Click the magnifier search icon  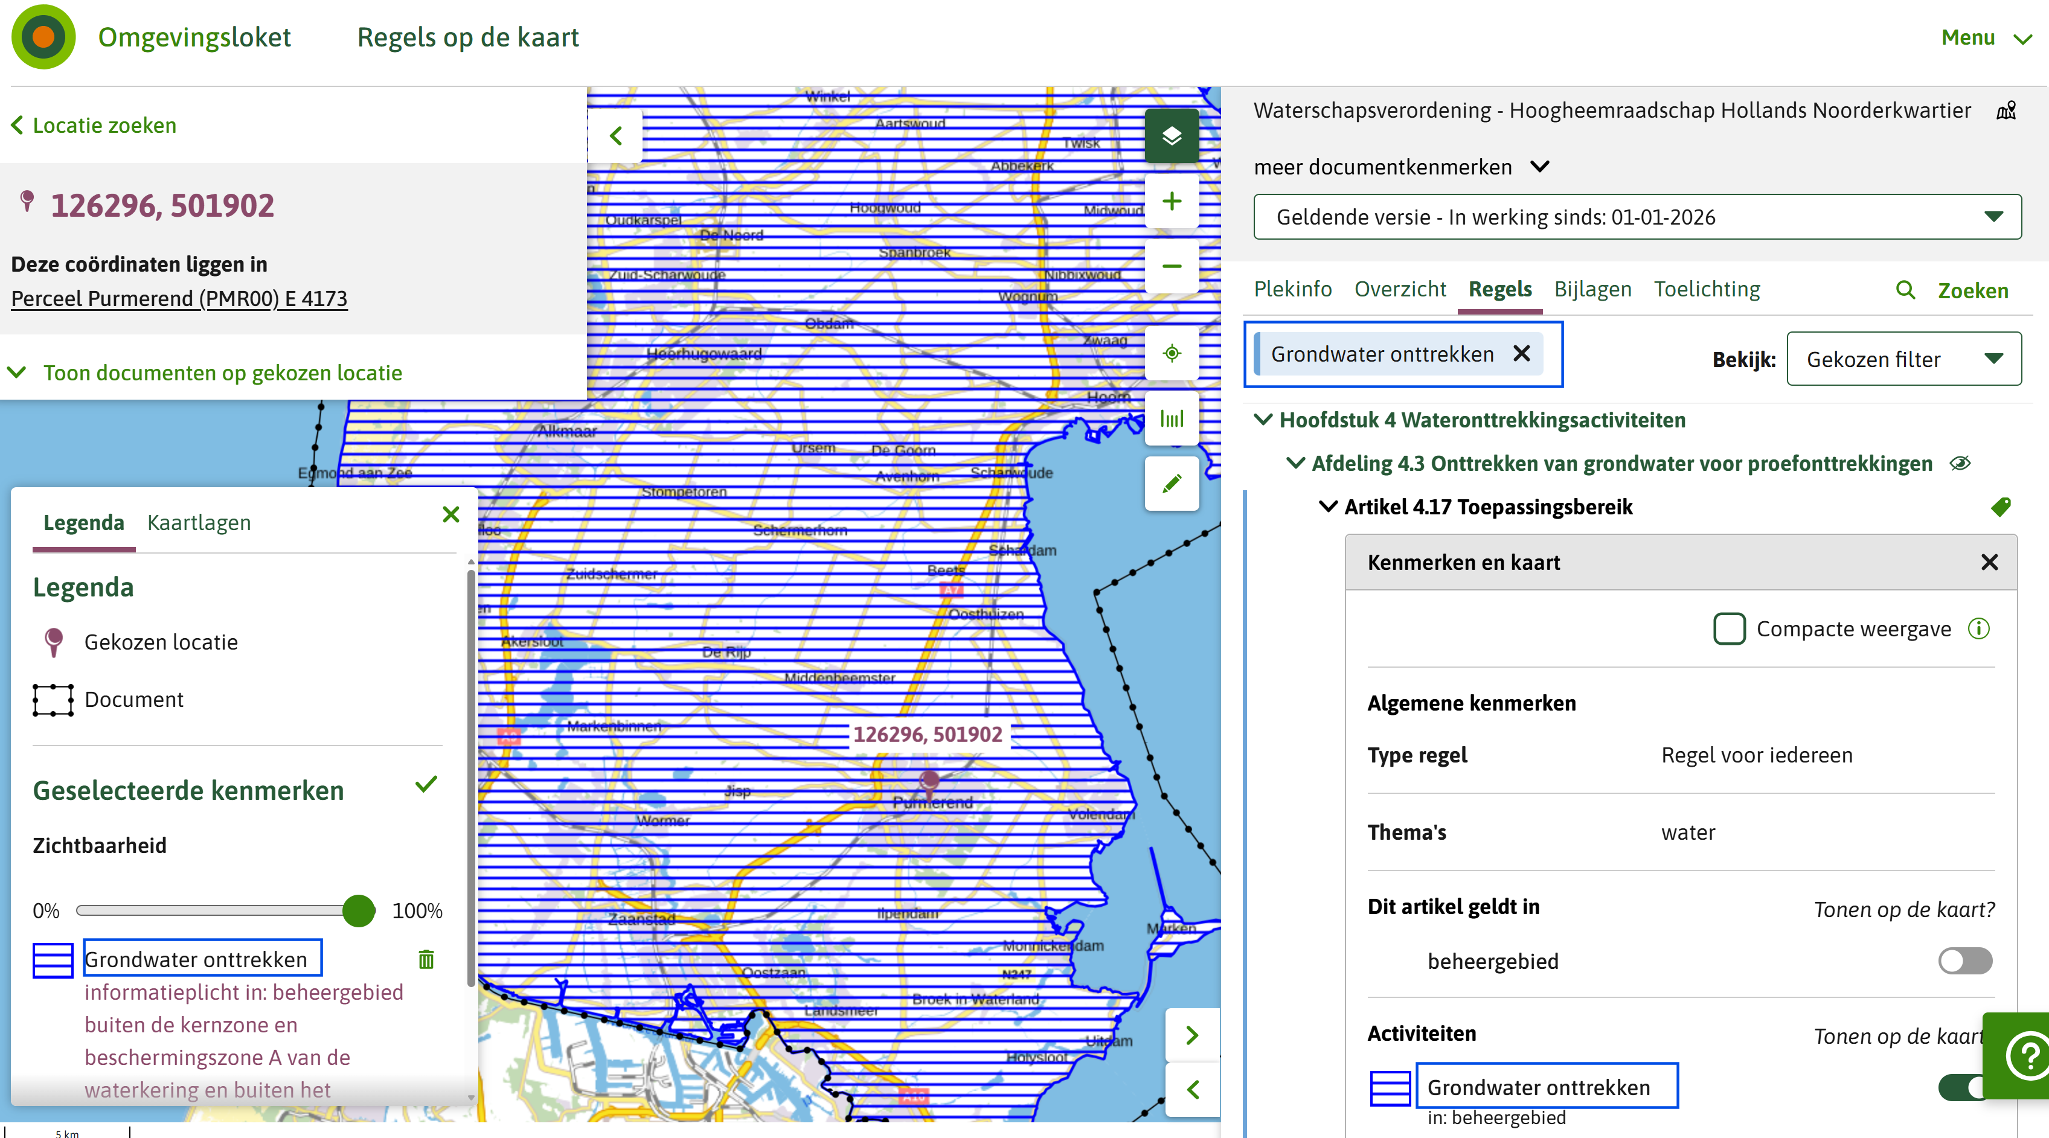(x=1905, y=290)
